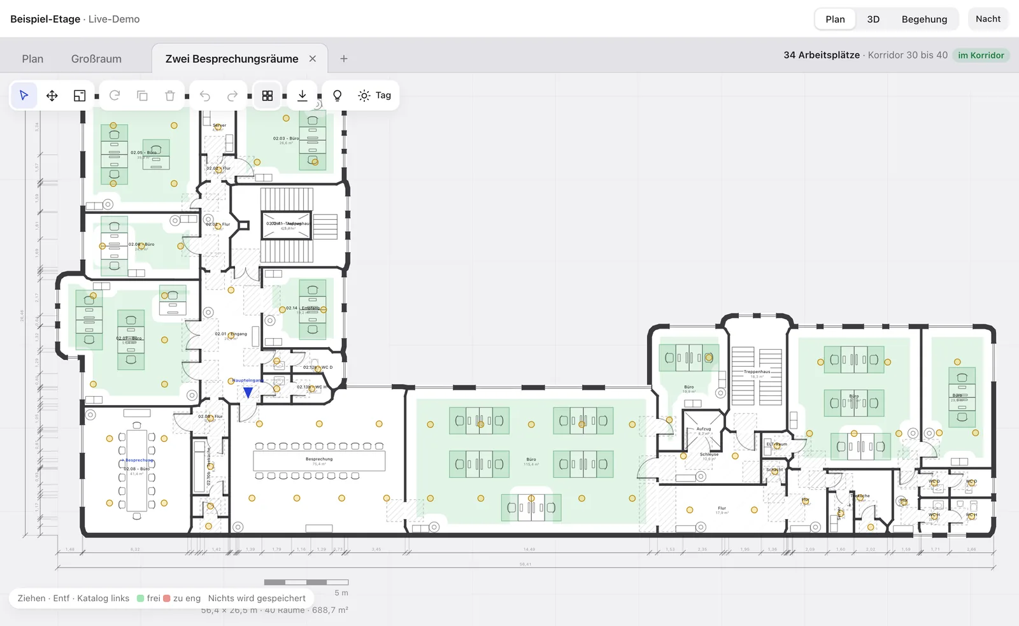
Task: Select the pointer selection tool
Action: (x=24, y=96)
